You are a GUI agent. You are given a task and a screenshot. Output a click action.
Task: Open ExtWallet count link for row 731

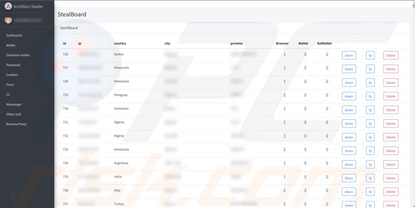(x=327, y=122)
